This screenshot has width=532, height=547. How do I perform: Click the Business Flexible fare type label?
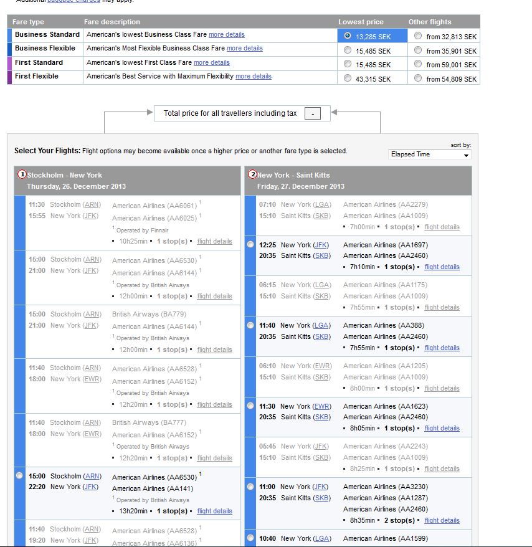tap(45, 49)
